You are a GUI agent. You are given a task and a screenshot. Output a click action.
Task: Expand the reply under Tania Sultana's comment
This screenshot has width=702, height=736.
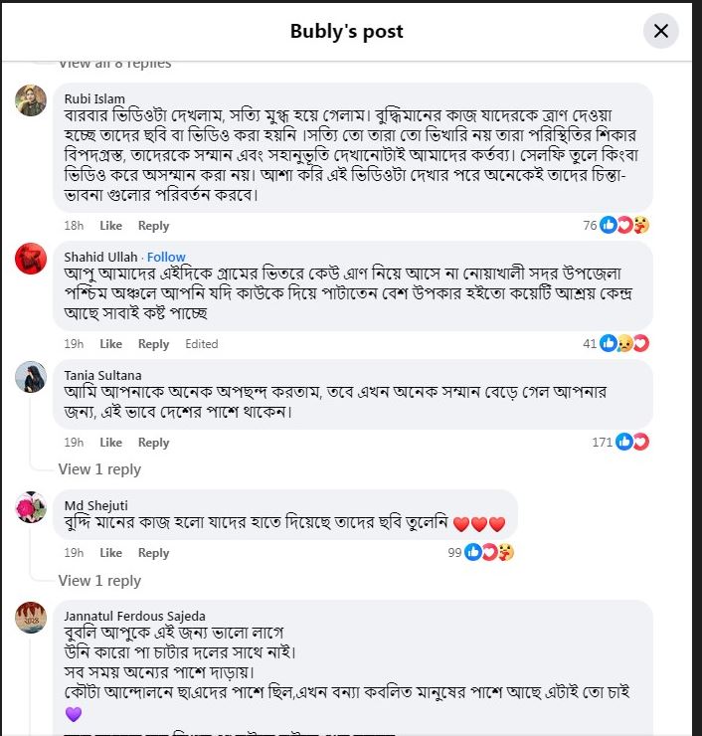click(99, 469)
